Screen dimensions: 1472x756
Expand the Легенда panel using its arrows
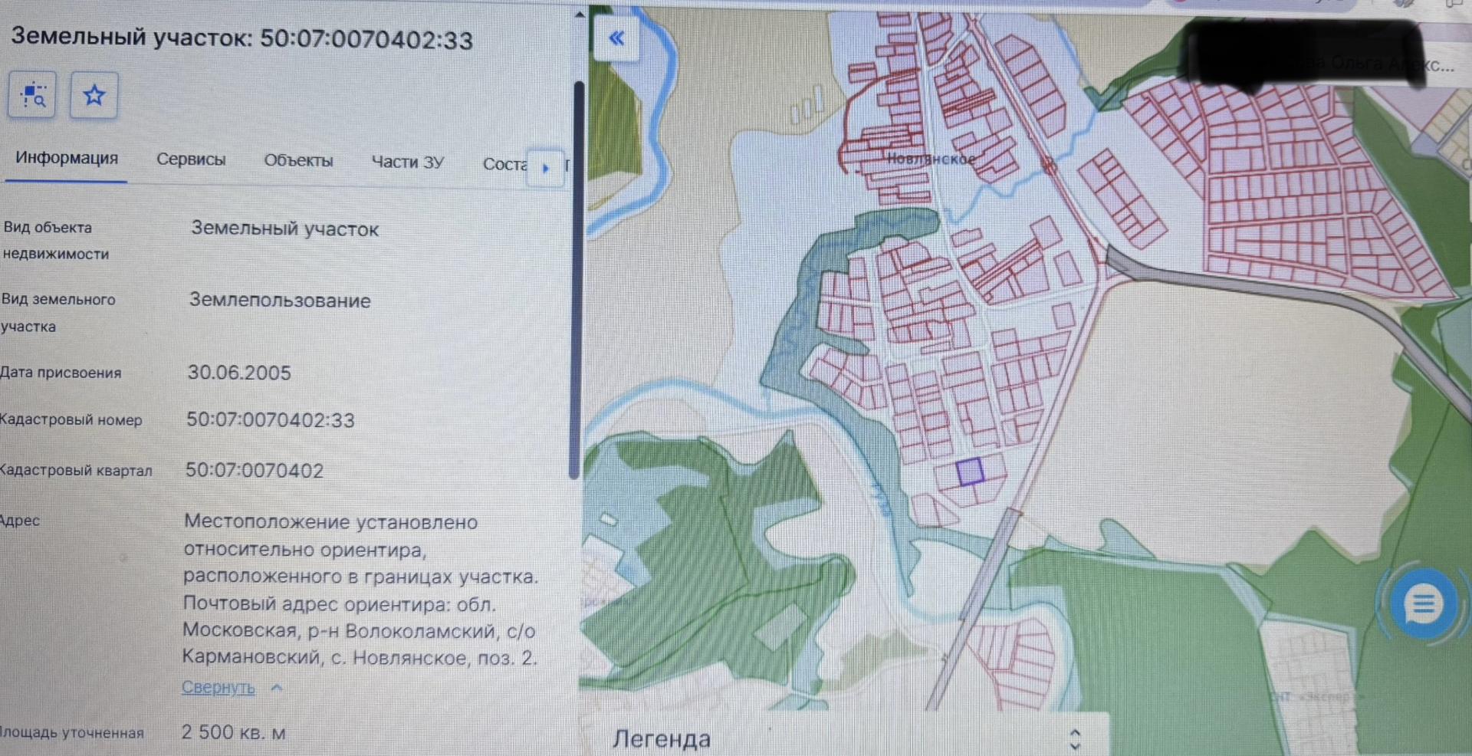[1074, 739]
